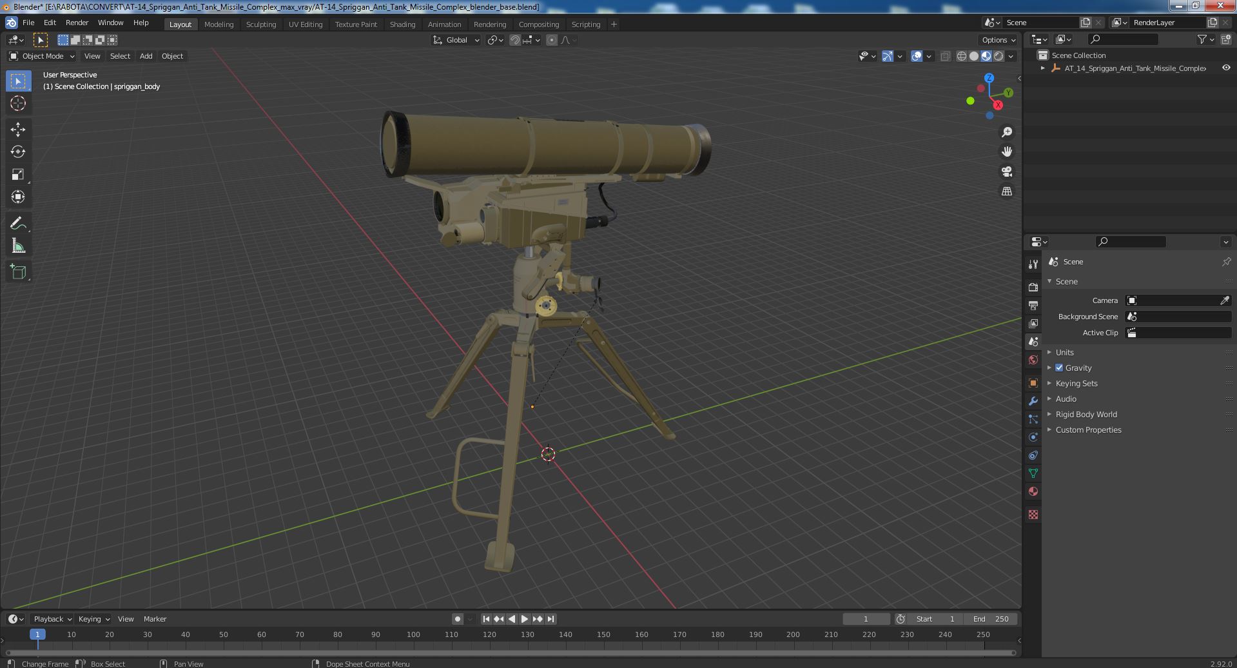Switch to wireframe shading
1237x668 pixels.
962,56
